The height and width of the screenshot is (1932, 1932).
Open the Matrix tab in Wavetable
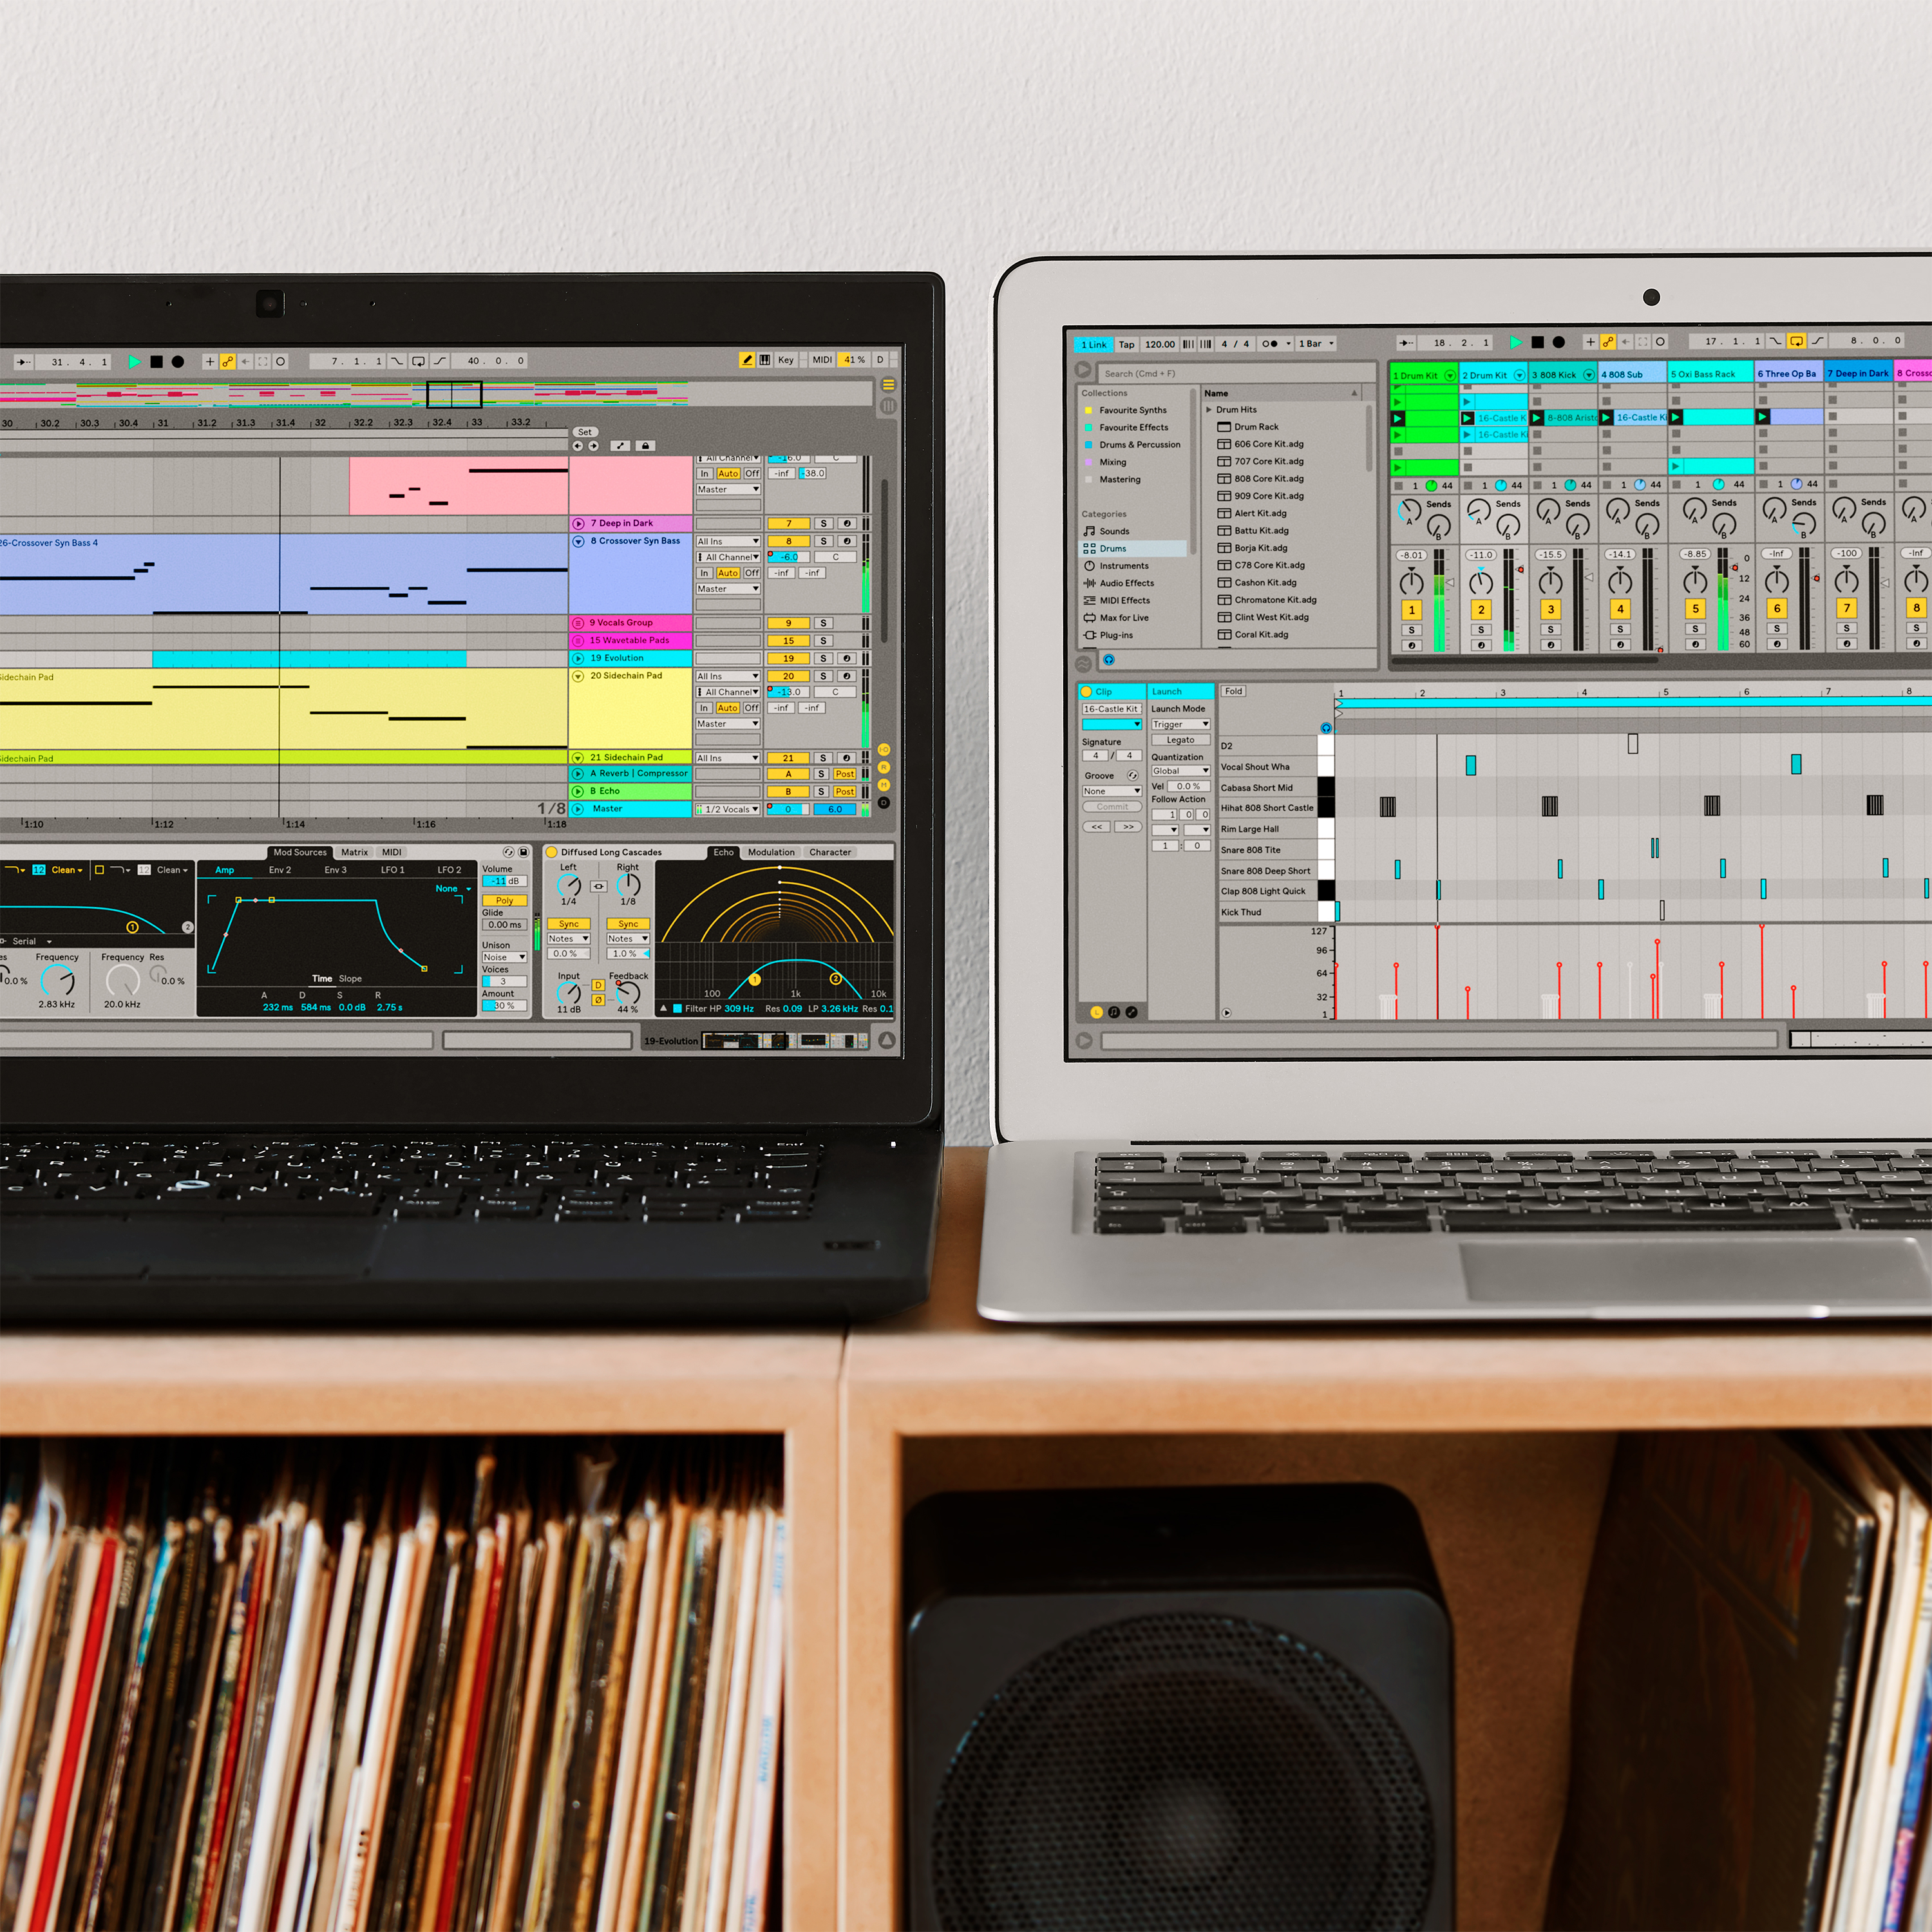click(354, 852)
